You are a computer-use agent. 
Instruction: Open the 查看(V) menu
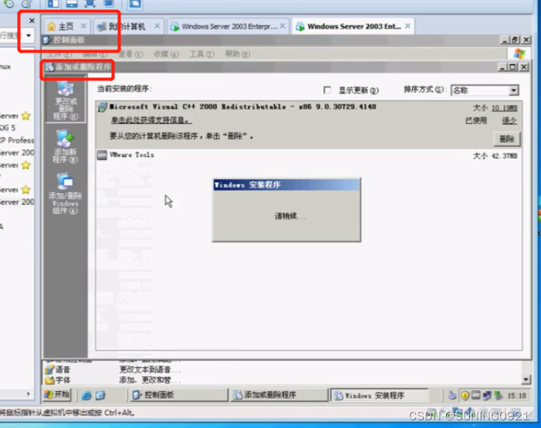click(x=130, y=54)
